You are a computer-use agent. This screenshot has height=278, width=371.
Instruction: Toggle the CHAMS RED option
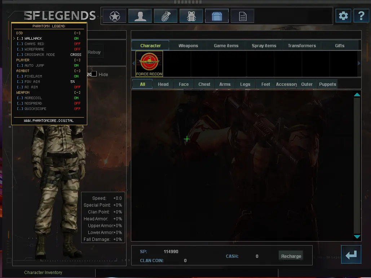pyautogui.click(x=49, y=44)
